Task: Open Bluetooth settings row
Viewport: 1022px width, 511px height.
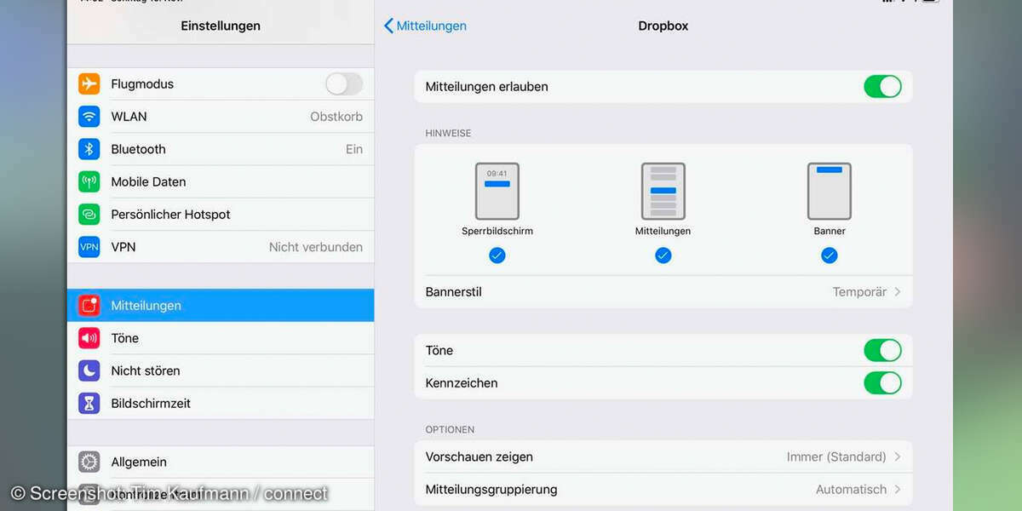Action: [221, 149]
